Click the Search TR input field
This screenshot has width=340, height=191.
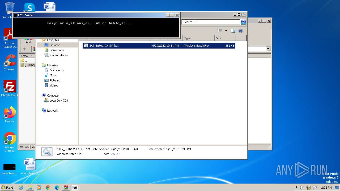click(211, 22)
